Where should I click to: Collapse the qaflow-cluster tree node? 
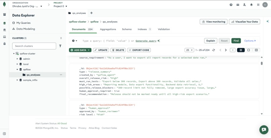[14, 54]
